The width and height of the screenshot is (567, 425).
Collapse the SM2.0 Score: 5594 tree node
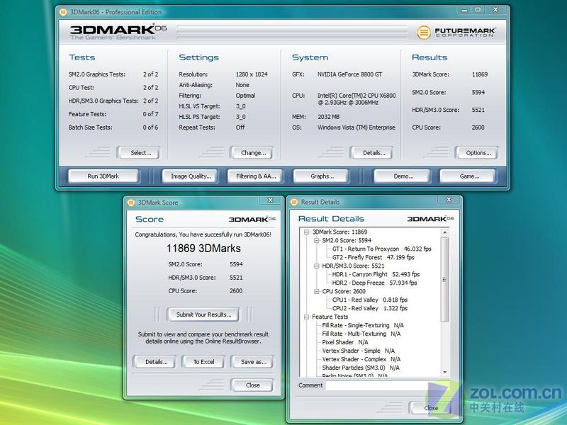(316, 241)
